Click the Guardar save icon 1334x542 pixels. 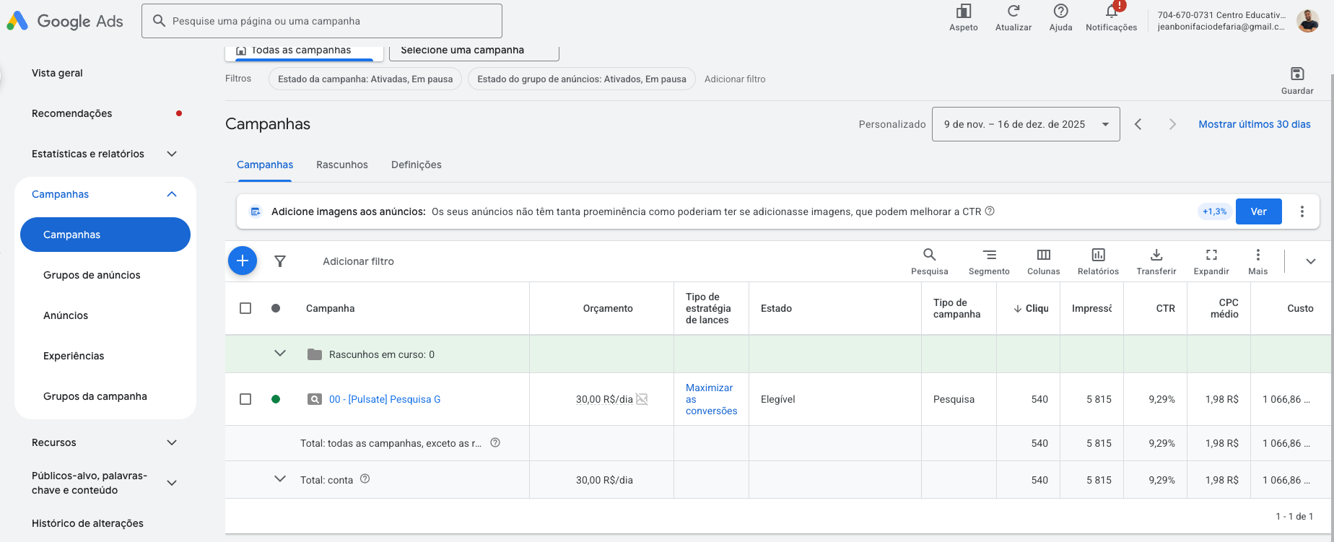tap(1296, 74)
